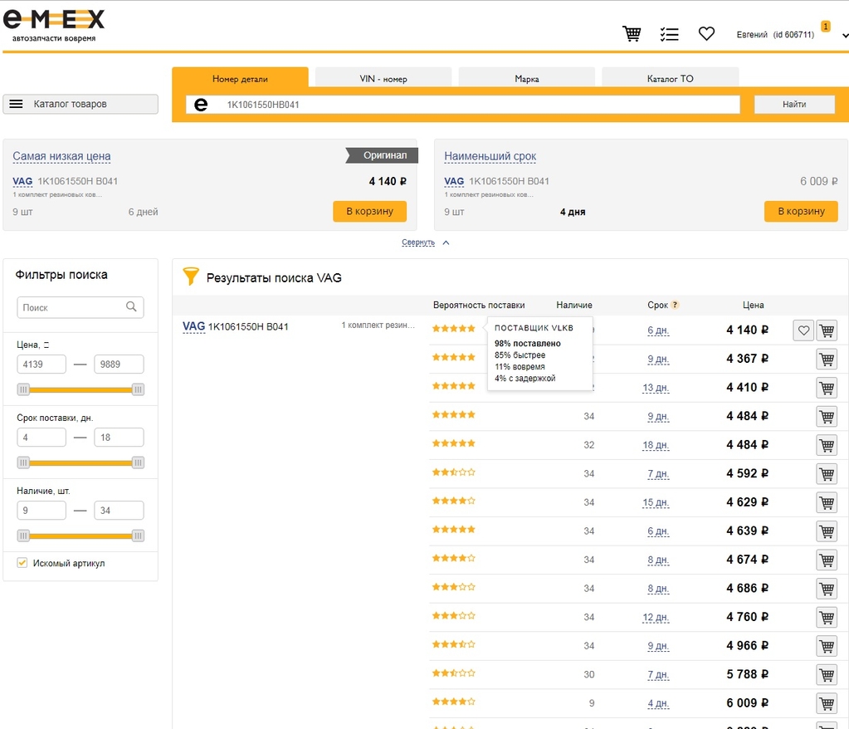Image resolution: width=849 pixels, height=729 pixels.
Task: Add the 4 686 ₽ offer to cart
Action: click(827, 588)
